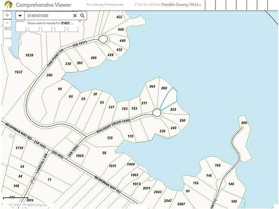Select the Comprehensive Viewer title text
The height and width of the screenshot is (209, 279).
click(x=44, y=5)
